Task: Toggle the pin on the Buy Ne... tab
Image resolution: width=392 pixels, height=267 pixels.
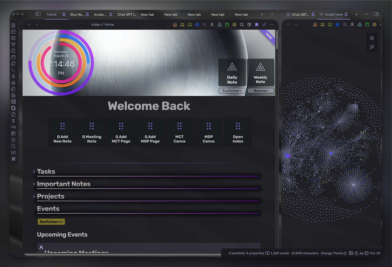Action: pos(87,15)
